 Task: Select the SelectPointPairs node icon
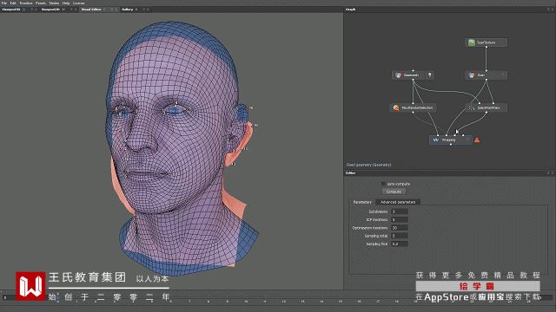point(473,107)
